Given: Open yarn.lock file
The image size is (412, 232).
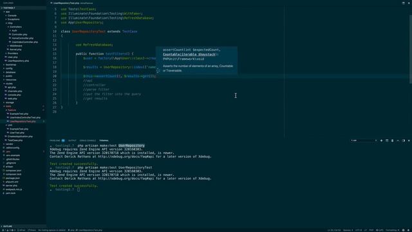Looking at the screenshot, I should (10, 193).
